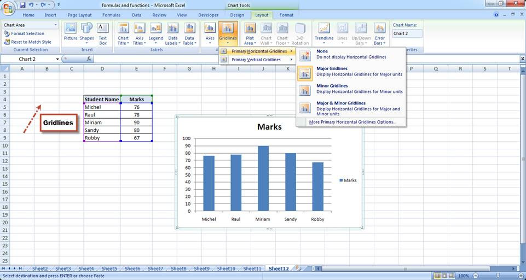Expand Primary Vertical Gridlines submenu

click(257, 60)
